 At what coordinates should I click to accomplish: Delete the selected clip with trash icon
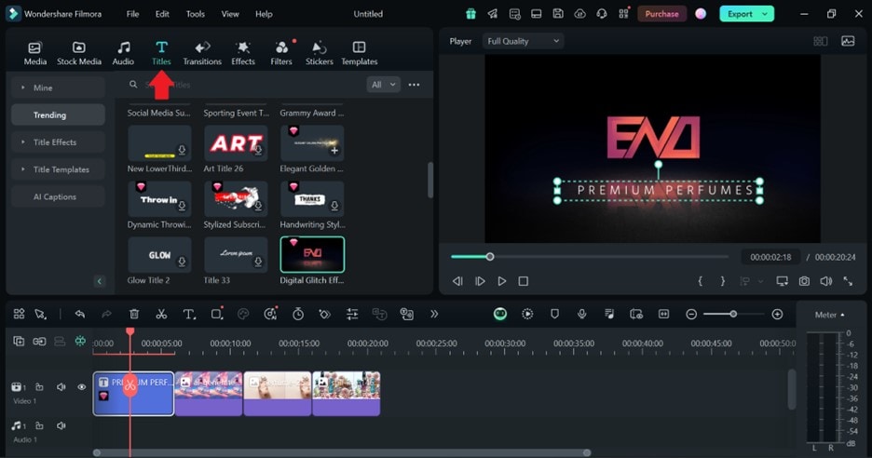click(x=134, y=314)
